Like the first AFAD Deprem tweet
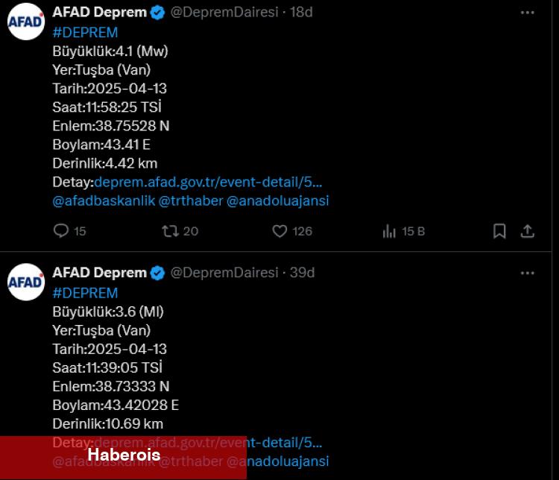 (279, 231)
